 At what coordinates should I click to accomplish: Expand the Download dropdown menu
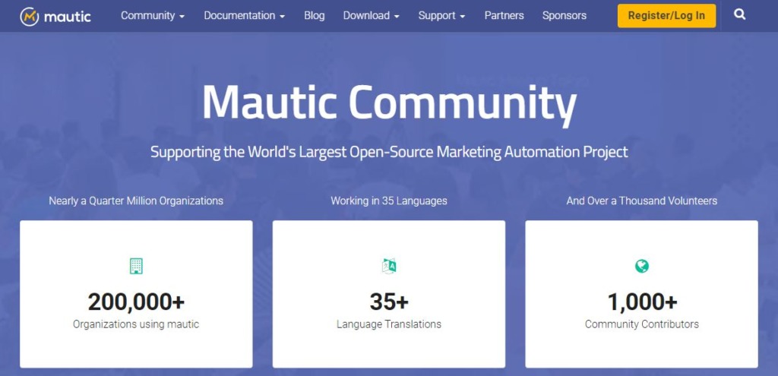click(x=371, y=16)
